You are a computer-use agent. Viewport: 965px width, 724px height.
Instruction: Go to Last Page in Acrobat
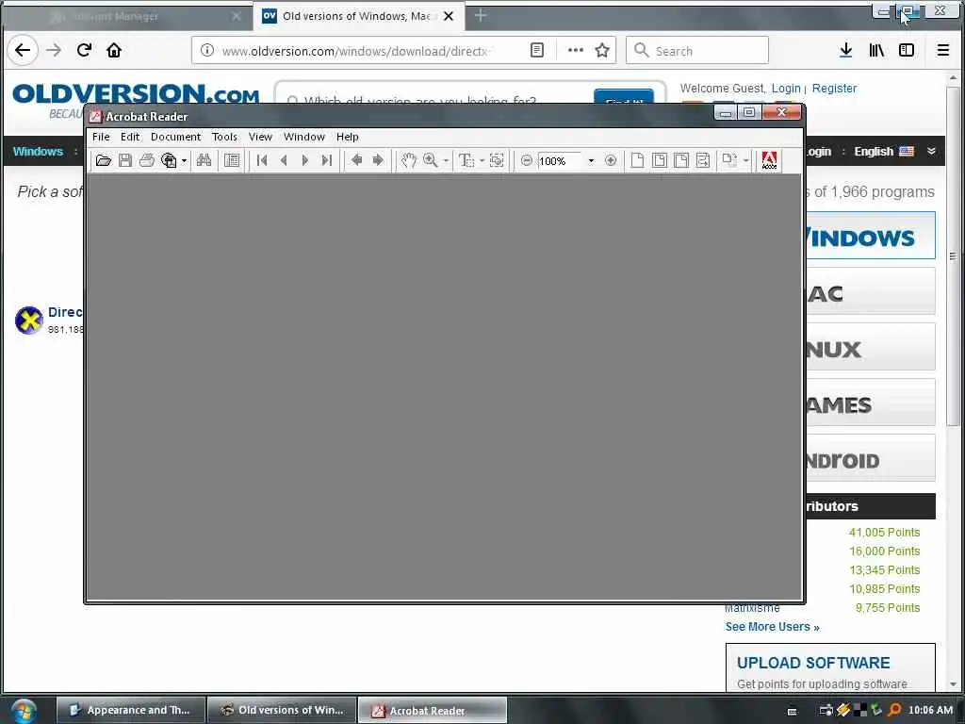point(327,160)
